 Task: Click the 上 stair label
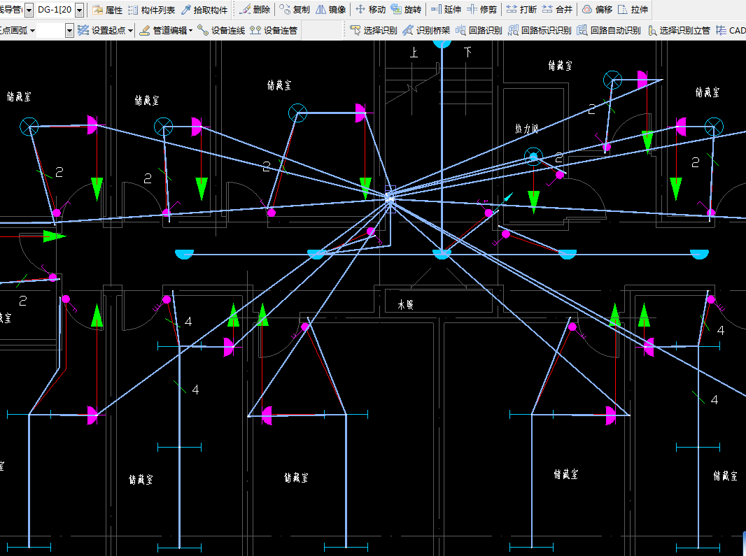pos(414,52)
